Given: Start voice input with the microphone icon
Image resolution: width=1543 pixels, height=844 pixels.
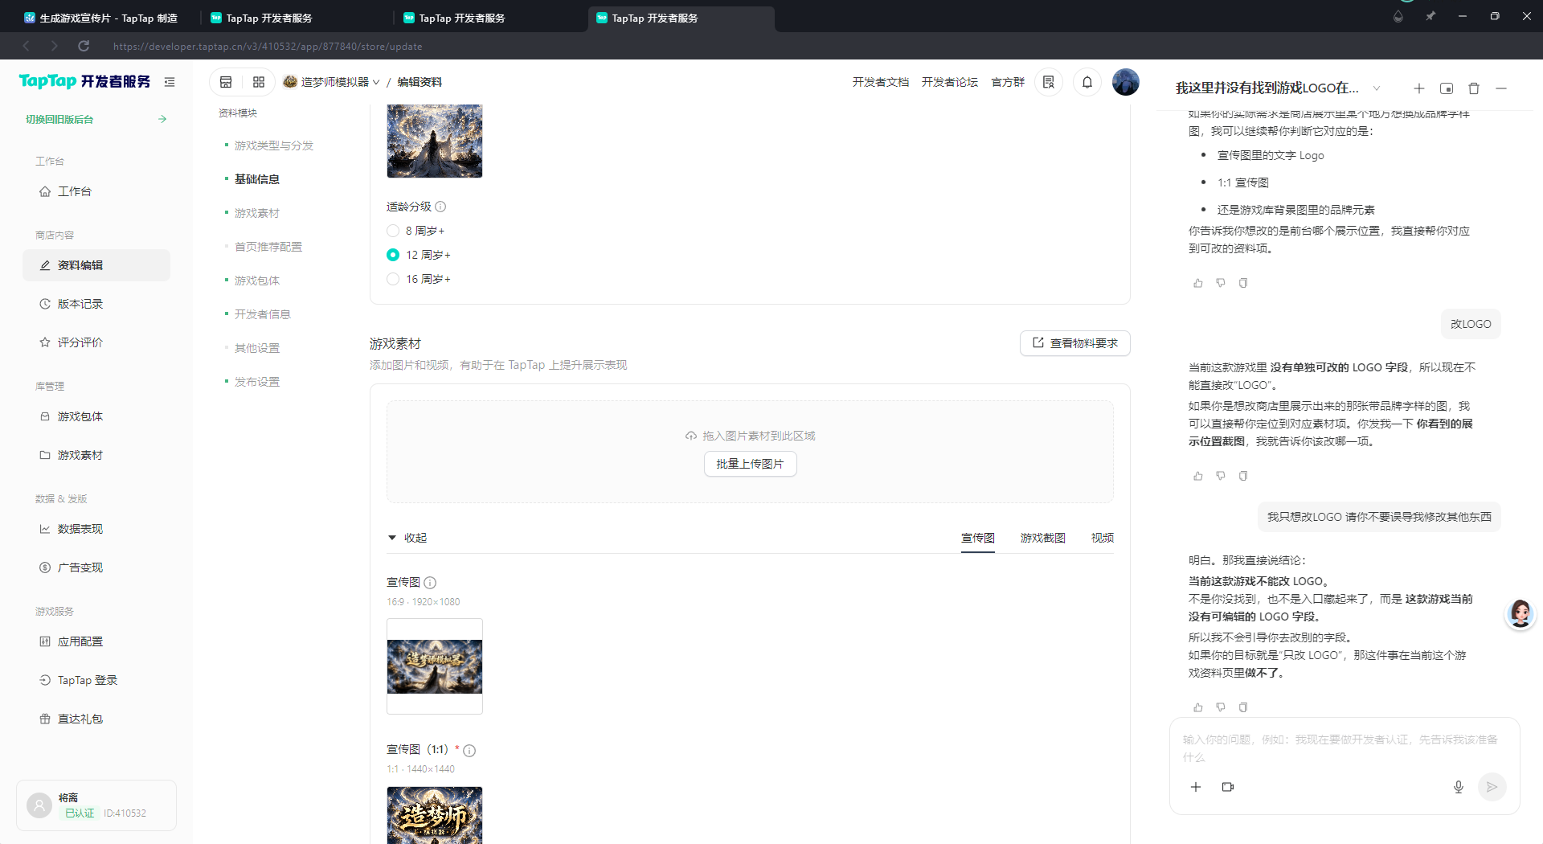Looking at the screenshot, I should coord(1459,787).
